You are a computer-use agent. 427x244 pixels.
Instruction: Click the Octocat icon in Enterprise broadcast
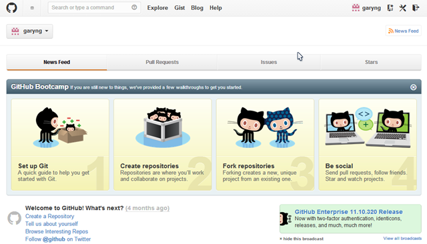click(285, 219)
